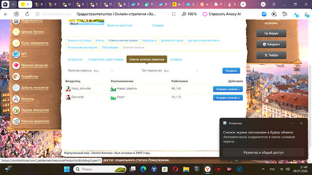312x175 pixels.
Task: Click the Ценные бумаги sidebar icon
Action: 16,32
